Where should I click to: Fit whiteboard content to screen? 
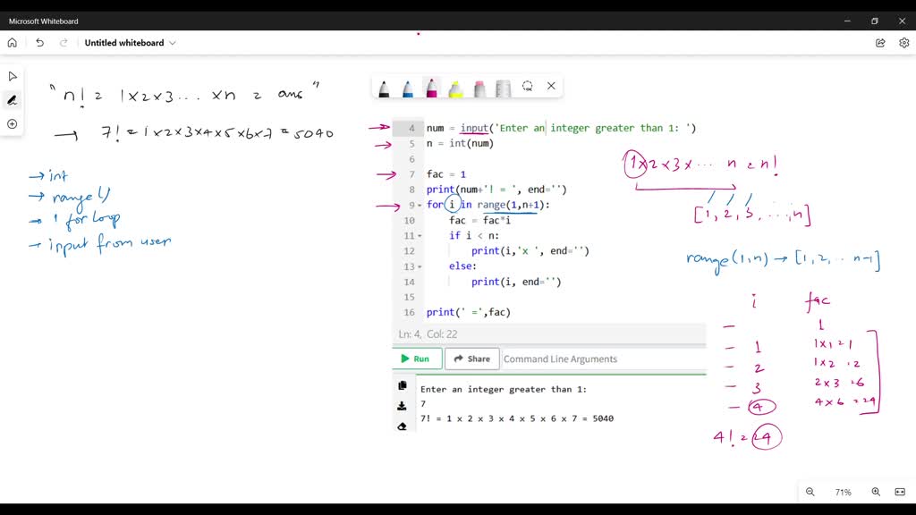tap(900, 492)
